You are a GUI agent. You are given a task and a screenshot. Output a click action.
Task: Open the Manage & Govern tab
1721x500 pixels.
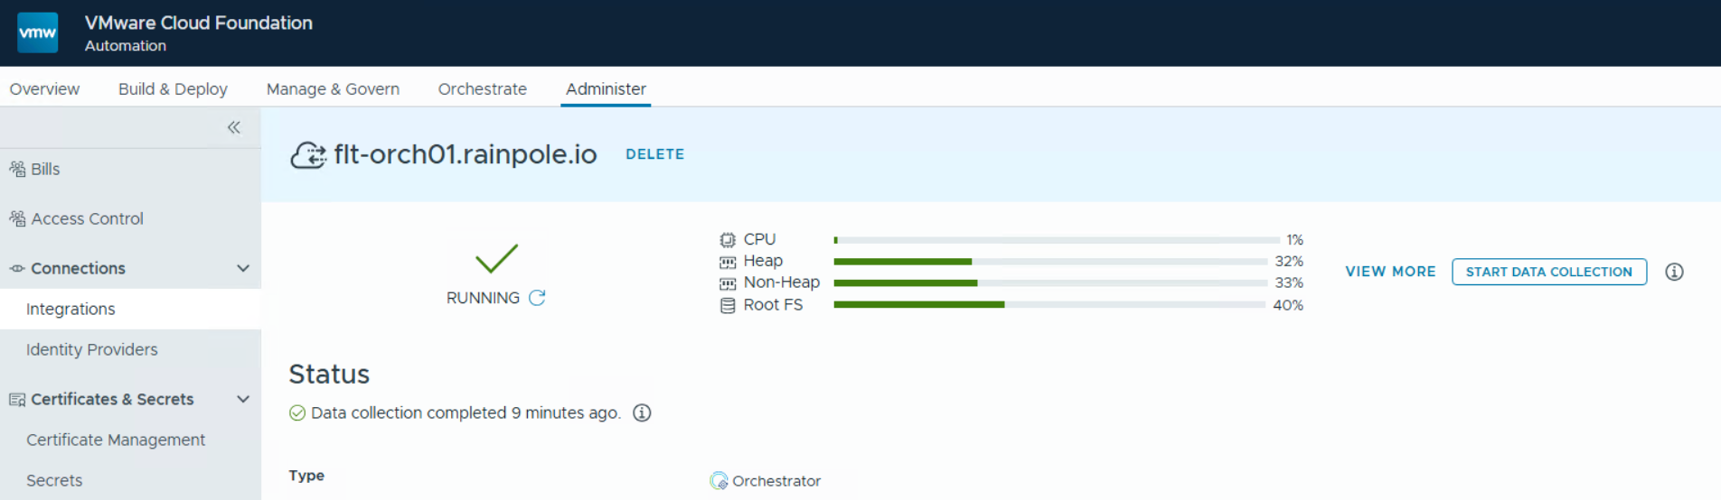click(333, 88)
